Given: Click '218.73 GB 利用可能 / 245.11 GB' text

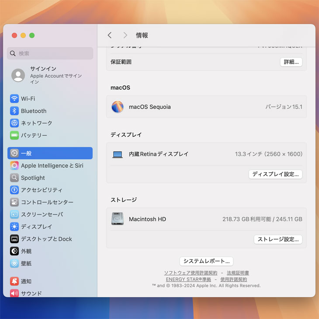Looking at the screenshot, I should pyautogui.click(x=262, y=219).
